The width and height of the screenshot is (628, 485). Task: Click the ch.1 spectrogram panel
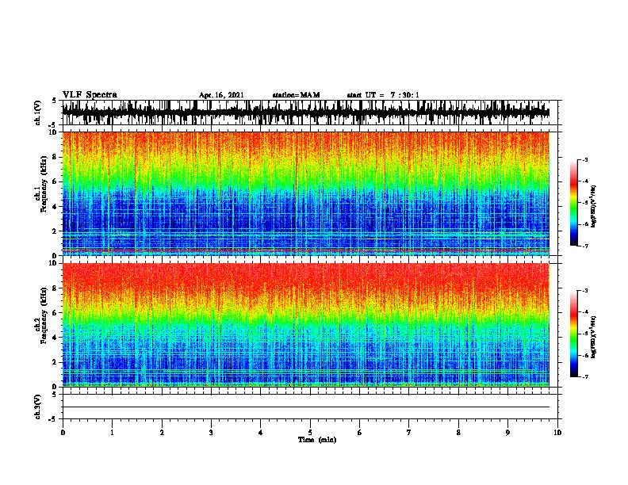[x=305, y=193]
